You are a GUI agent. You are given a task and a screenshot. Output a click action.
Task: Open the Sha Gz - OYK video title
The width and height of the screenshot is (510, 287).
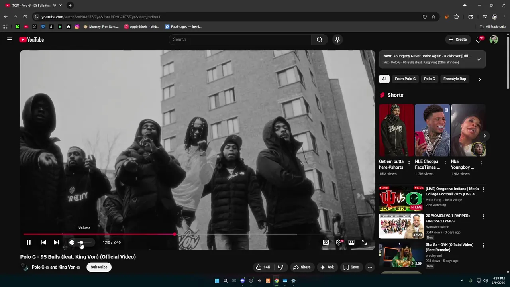pyautogui.click(x=449, y=247)
